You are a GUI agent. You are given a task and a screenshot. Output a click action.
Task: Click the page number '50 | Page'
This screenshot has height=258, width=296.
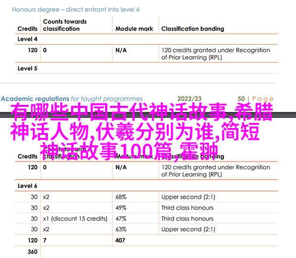[256, 99]
